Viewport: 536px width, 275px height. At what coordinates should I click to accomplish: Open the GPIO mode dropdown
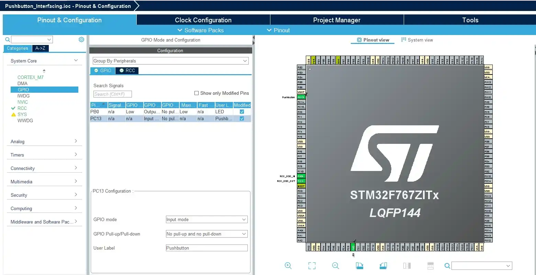coord(206,219)
